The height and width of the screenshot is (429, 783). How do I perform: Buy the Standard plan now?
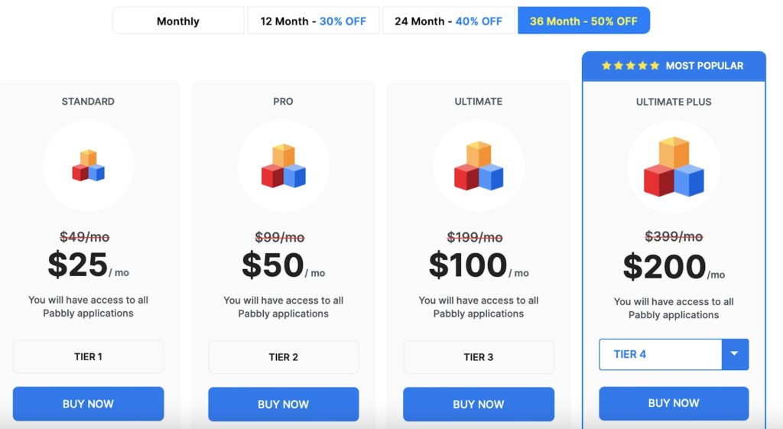pyautogui.click(x=88, y=404)
